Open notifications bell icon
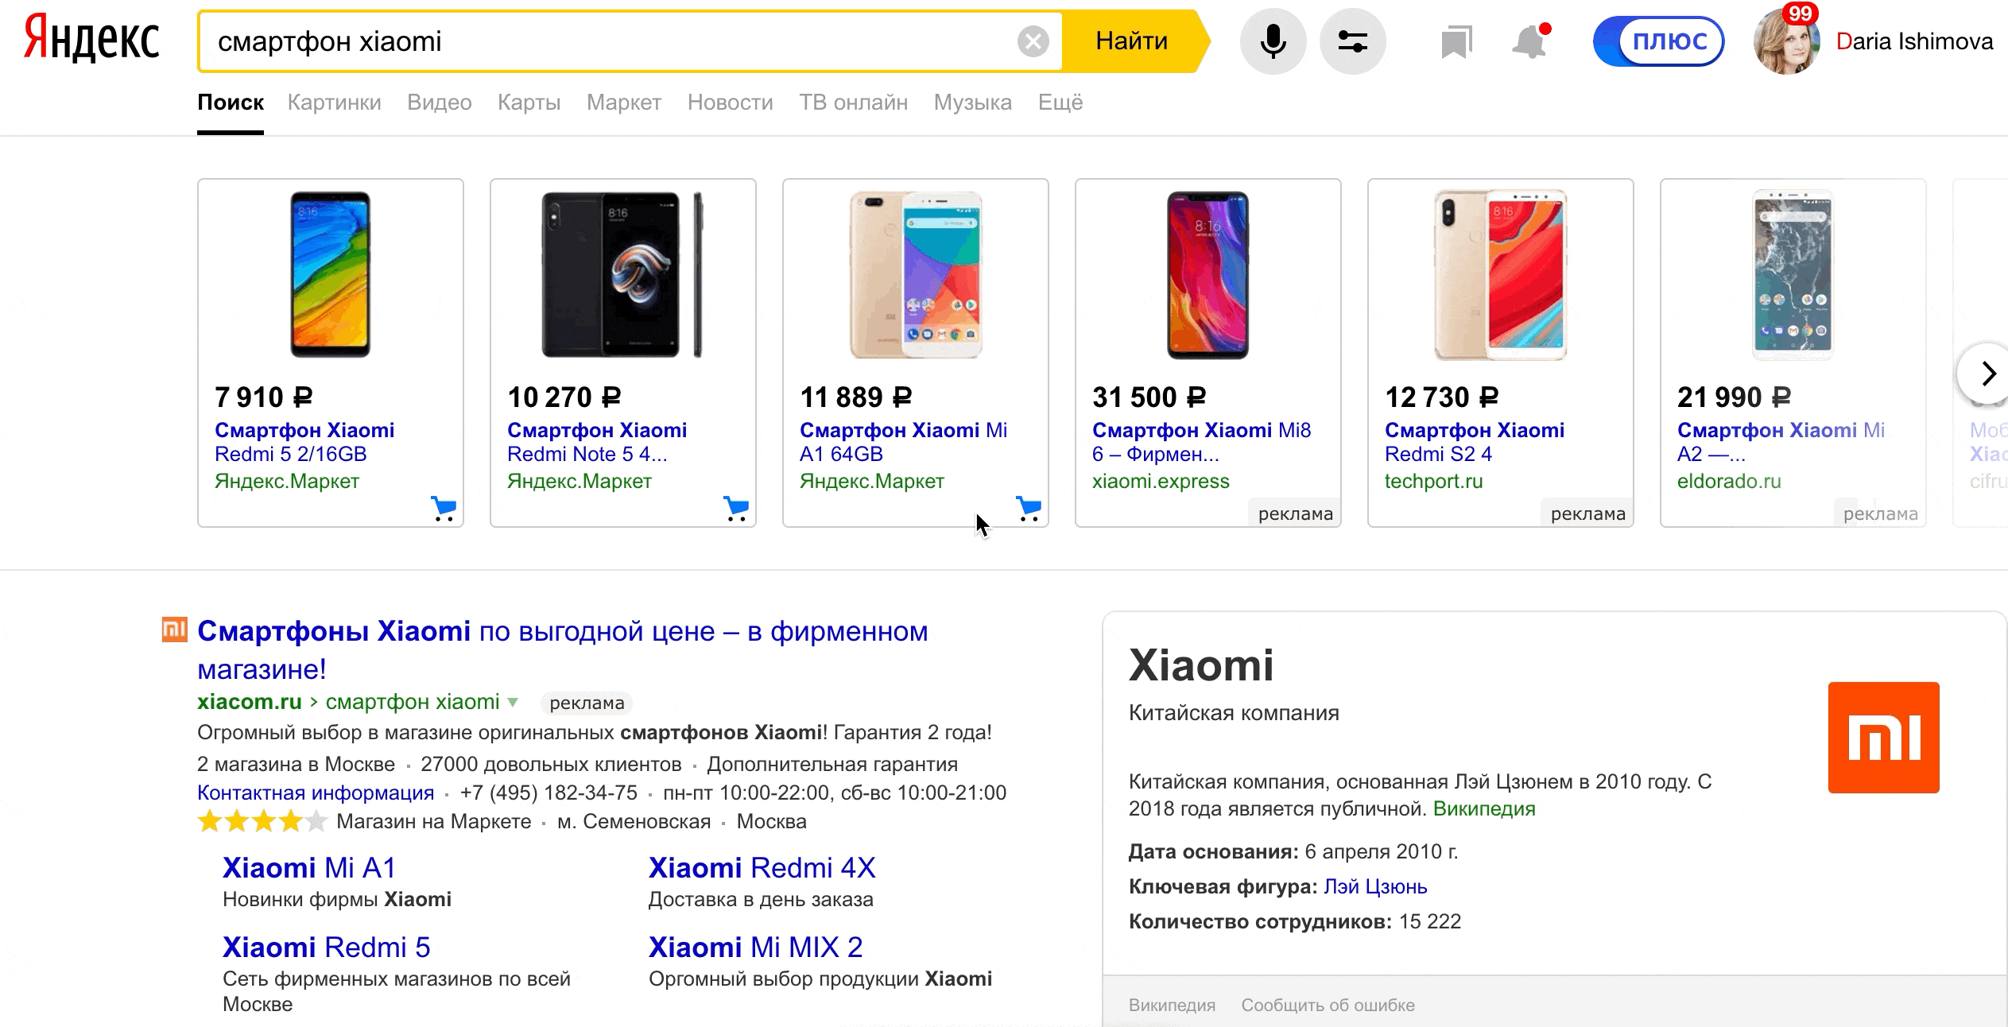The height and width of the screenshot is (1027, 2008). point(1529,41)
